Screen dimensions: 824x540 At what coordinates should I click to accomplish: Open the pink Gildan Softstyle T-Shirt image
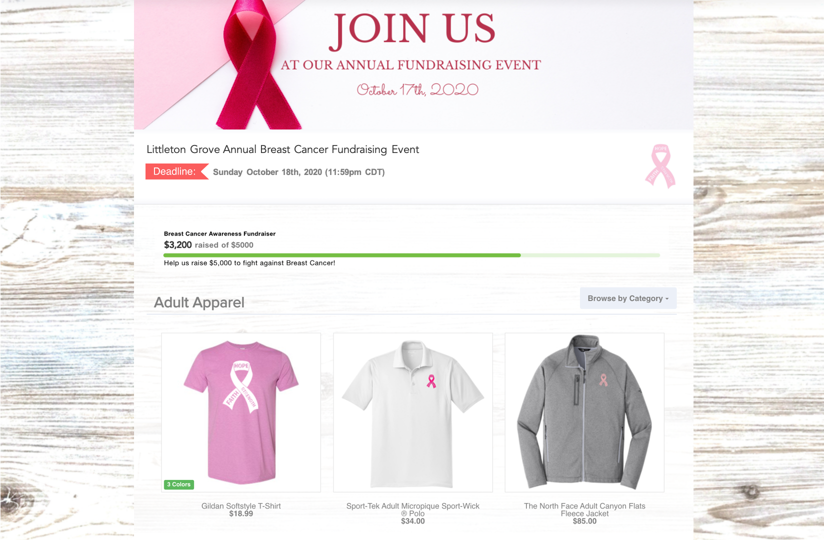pos(241,412)
